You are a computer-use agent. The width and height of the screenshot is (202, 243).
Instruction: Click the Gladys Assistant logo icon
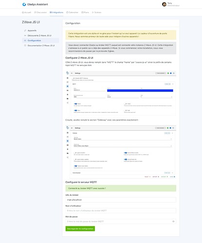point(24,4)
